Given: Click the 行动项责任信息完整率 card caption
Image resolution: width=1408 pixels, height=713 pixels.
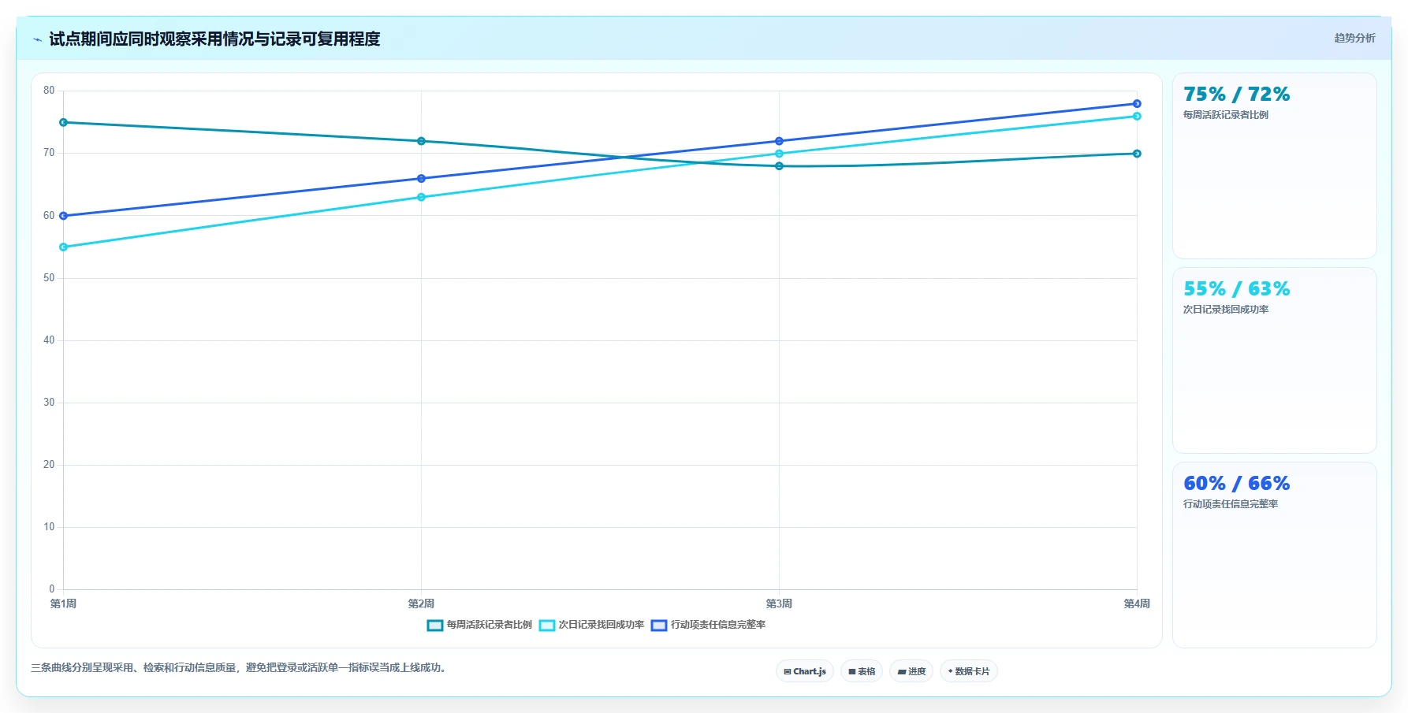Looking at the screenshot, I should 1231,504.
